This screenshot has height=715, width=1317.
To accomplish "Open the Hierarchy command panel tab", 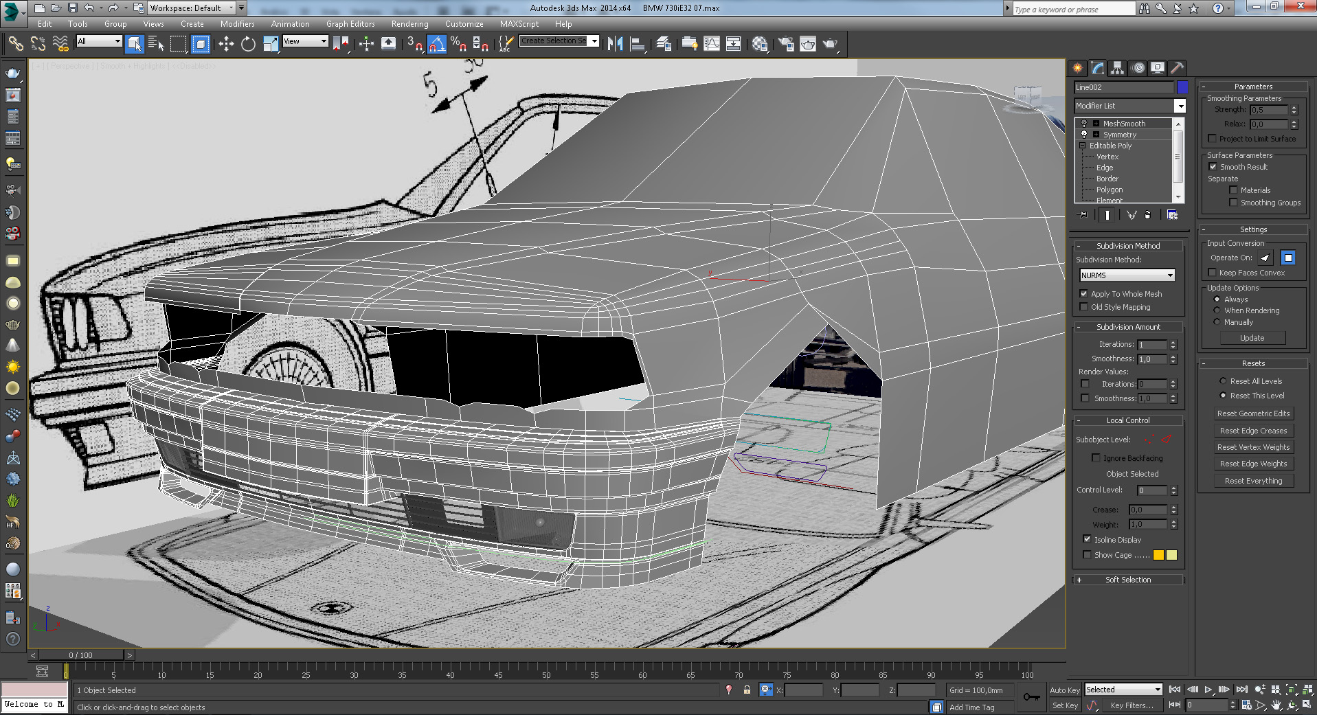I will tap(1118, 68).
